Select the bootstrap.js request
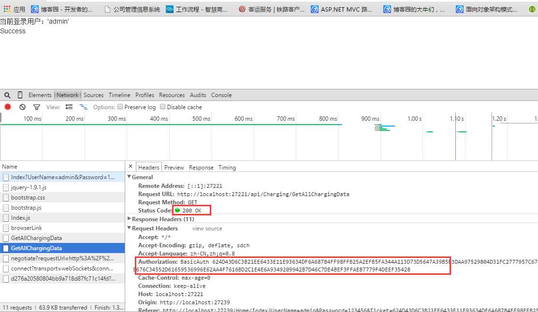This screenshot has width=538, height=312. pyautogui.click(x=62, y=207)
